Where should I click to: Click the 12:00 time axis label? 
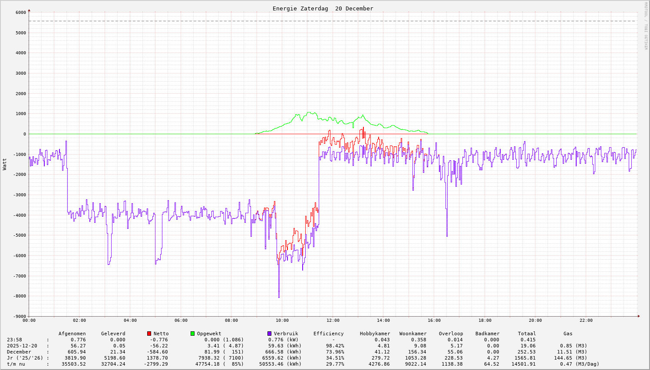(333, 320)
